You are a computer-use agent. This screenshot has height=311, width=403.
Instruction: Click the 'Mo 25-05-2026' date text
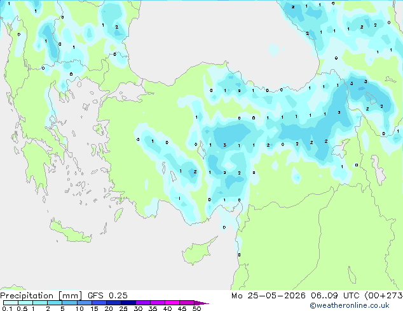click(268, 296)
